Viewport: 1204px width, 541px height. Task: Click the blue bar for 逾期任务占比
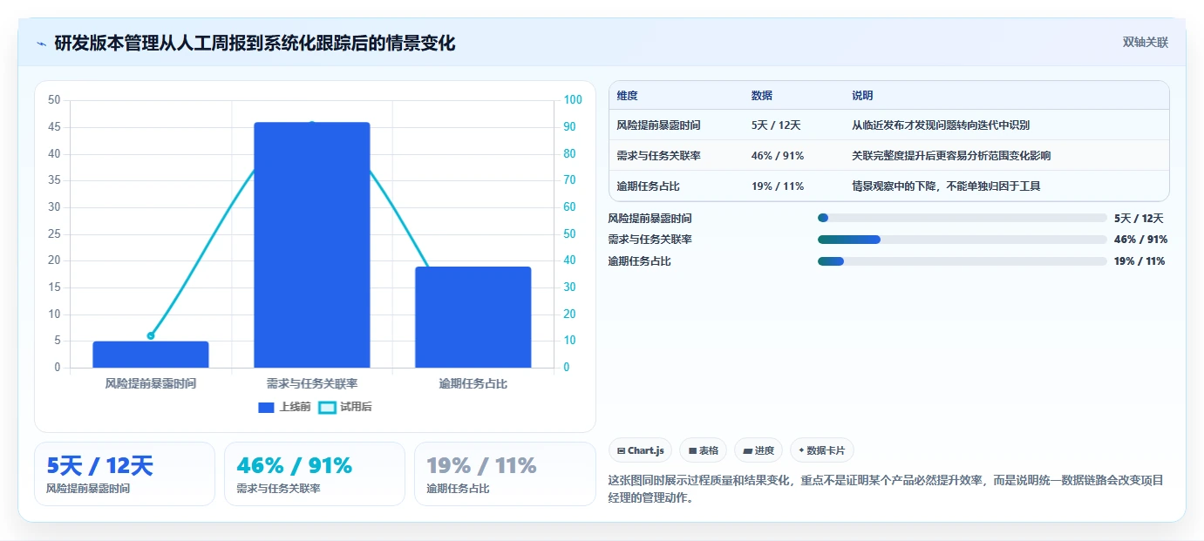click(x=473, y=317)
